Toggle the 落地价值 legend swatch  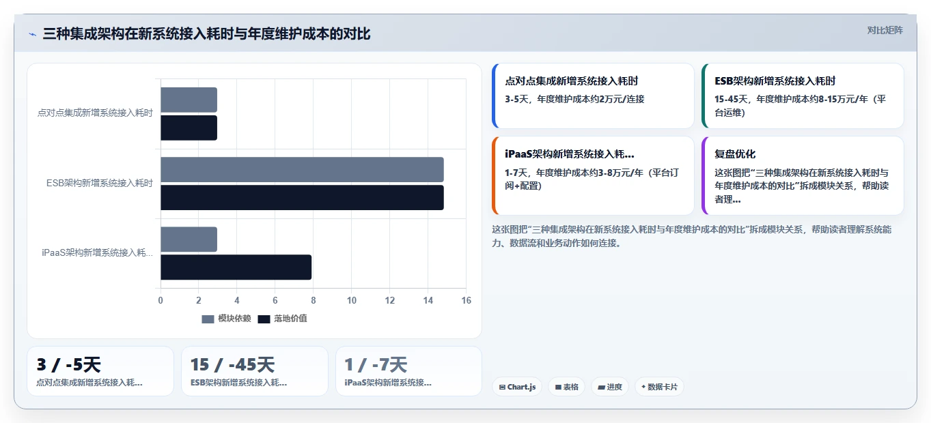click(264, 319)
